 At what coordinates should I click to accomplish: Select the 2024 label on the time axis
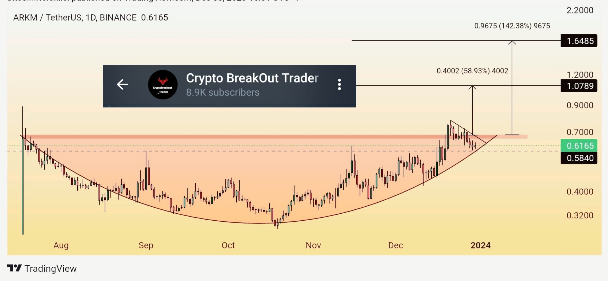click(481, 245)
